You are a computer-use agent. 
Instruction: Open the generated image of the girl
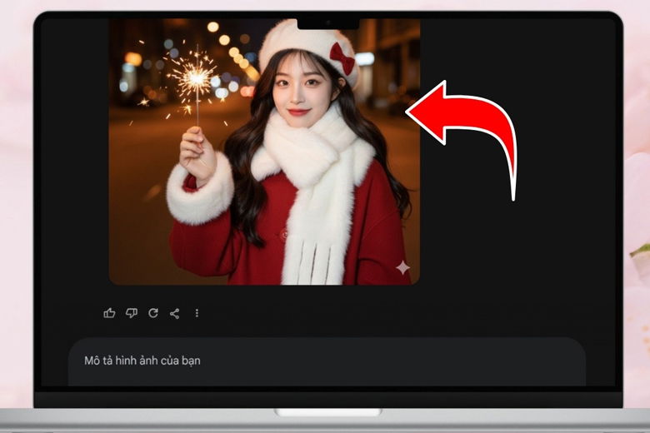pos(264,150)
